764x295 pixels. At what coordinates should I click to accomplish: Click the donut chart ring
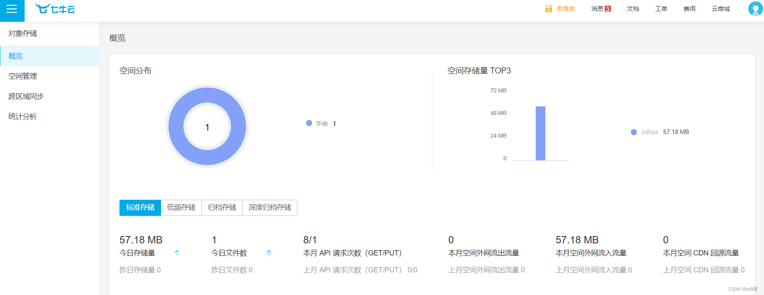click(176, 126)
